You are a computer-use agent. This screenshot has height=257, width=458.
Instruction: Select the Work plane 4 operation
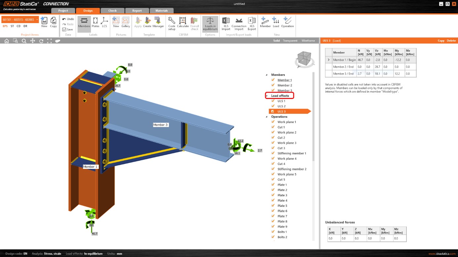tap(287, 159)
